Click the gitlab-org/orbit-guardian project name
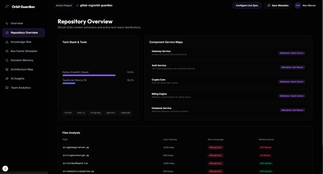The height and width of the screenshot is (174, 323). click(x=96, y=5)
